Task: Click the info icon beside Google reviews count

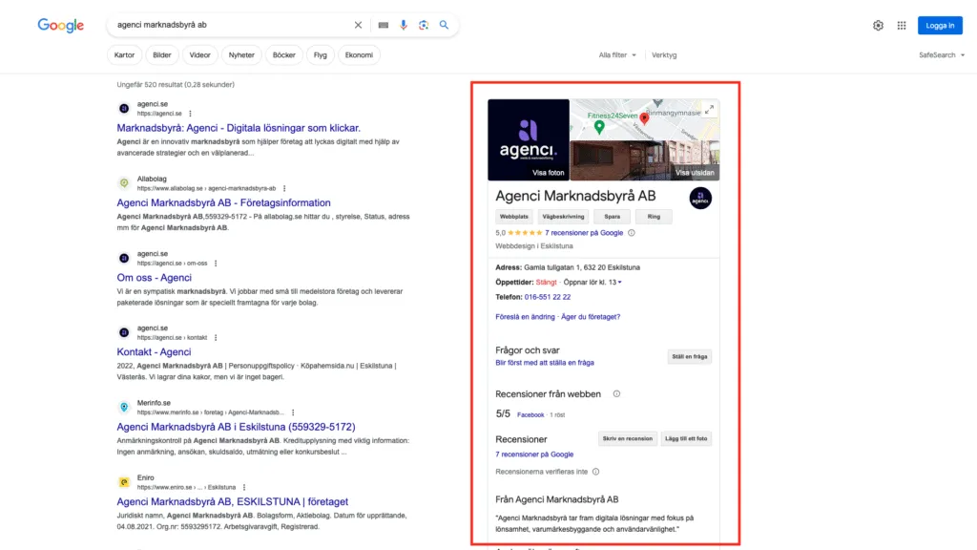Action: point(632,233)
